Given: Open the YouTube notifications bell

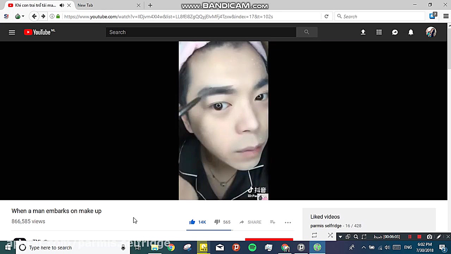Looking at the screenshot, I should click(411, 32).
